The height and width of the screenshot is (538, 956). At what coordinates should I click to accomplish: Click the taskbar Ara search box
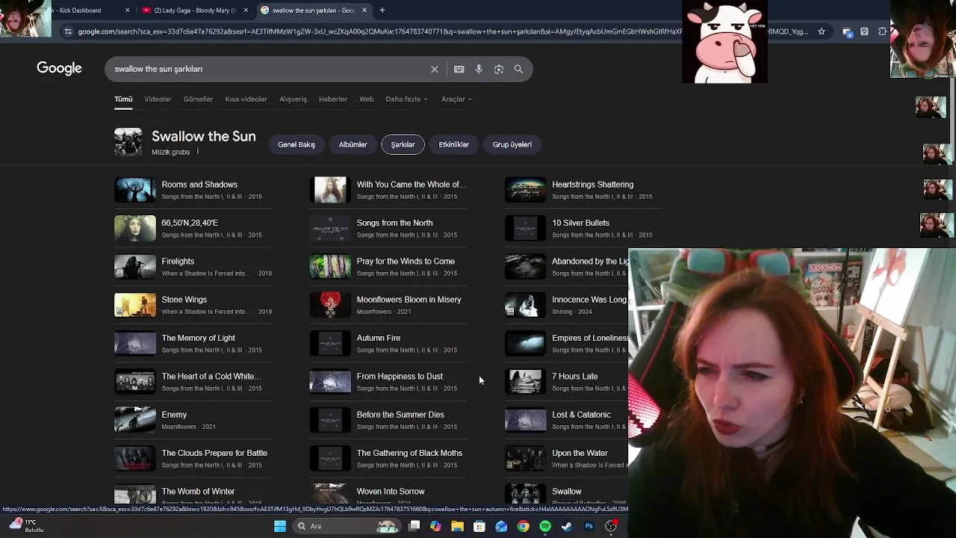[x=347, y=526]
